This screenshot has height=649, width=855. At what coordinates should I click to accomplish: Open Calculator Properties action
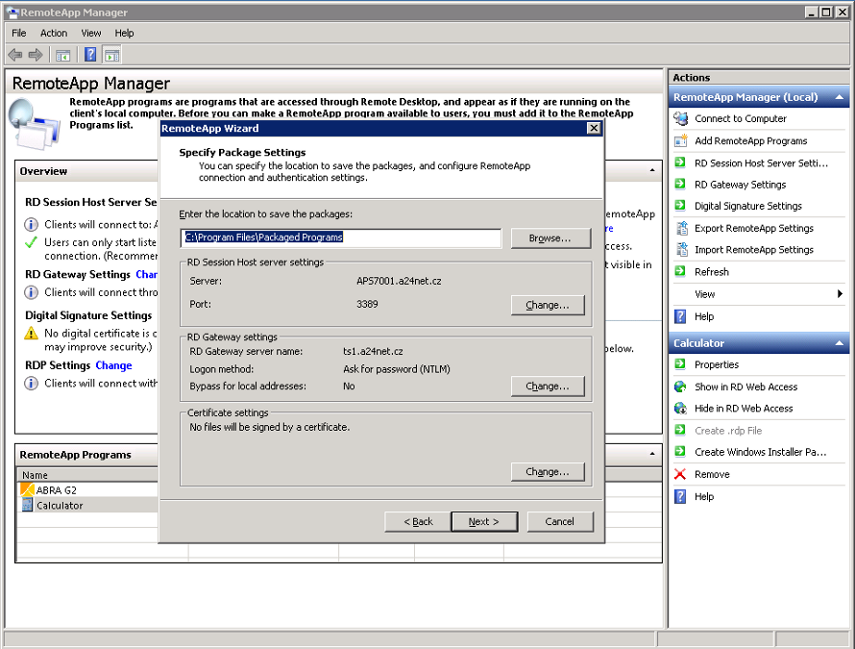717,364
